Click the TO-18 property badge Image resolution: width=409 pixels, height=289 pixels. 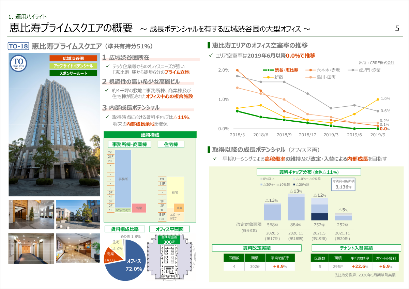point(18,46)
